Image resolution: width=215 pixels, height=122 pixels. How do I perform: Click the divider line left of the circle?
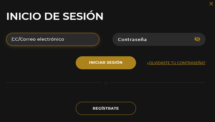54,83
